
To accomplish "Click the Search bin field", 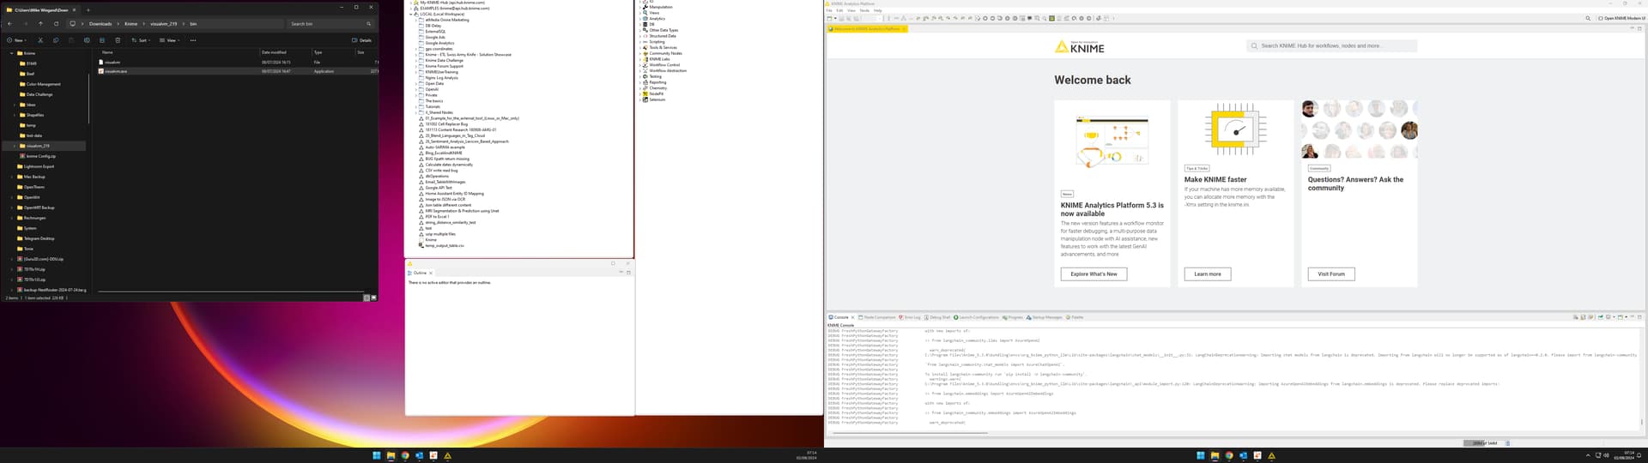I will (330, 24).
